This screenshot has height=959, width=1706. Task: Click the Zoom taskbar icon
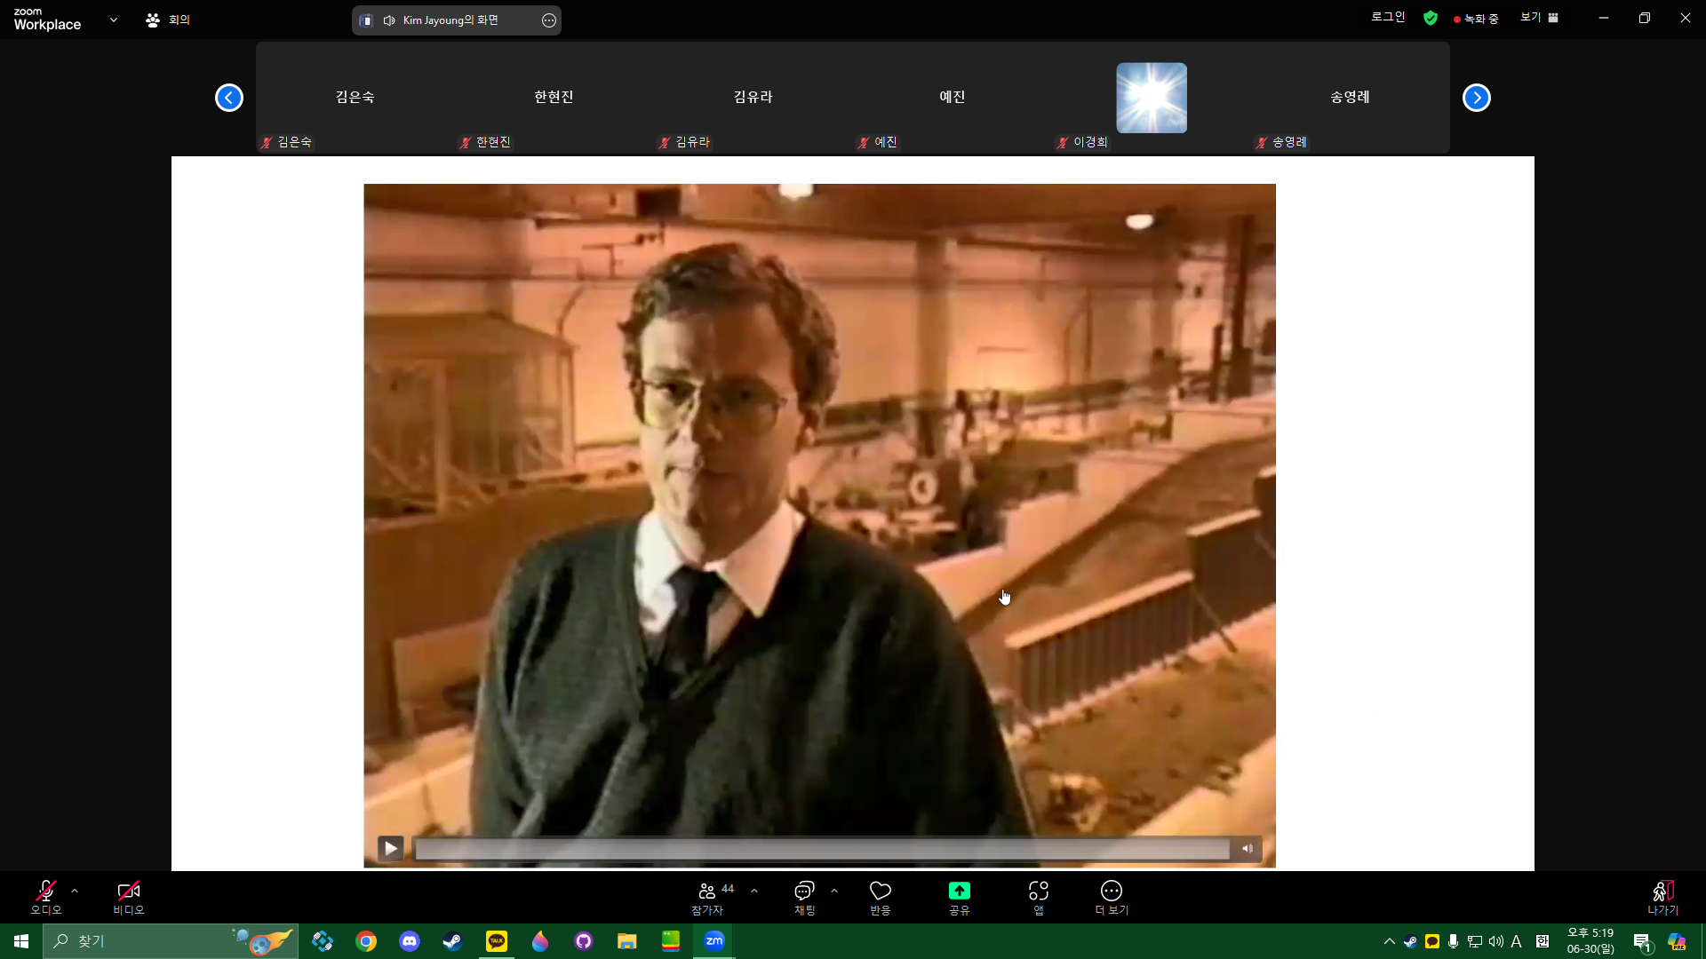(x=714, y=941)
